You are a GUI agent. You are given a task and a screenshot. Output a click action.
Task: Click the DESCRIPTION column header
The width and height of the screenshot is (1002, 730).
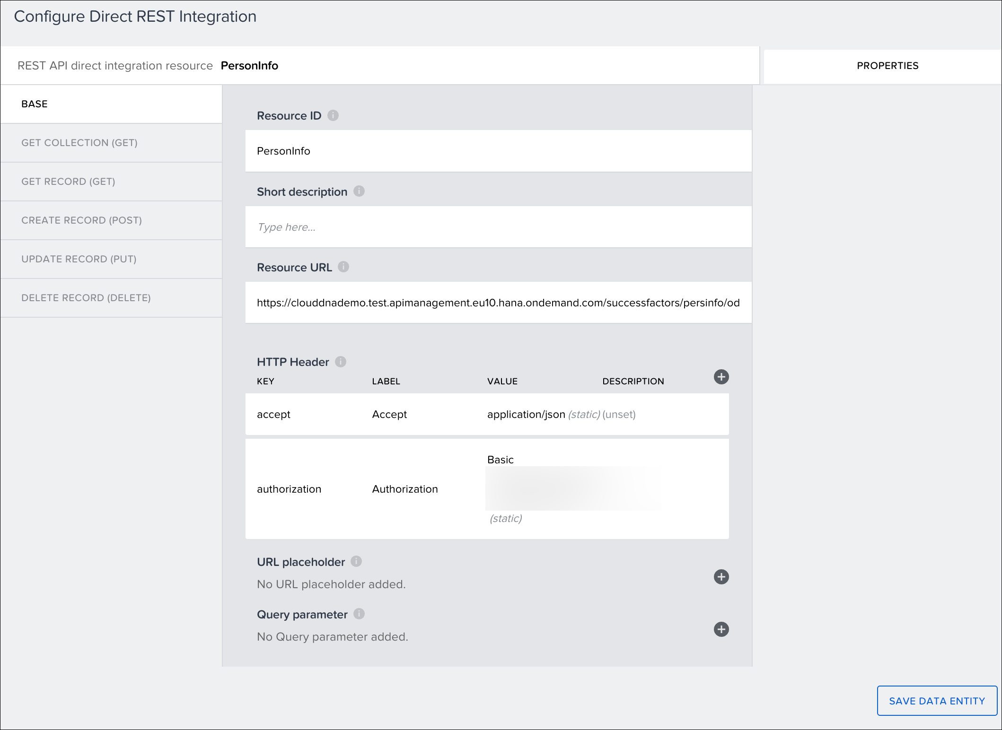click(x=633, y=381)
